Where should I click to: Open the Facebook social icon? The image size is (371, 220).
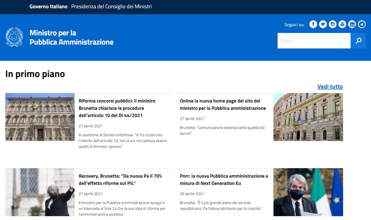coord(313,24)
